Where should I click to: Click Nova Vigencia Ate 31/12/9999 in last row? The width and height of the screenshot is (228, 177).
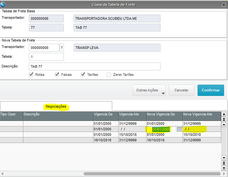(202, 140)
